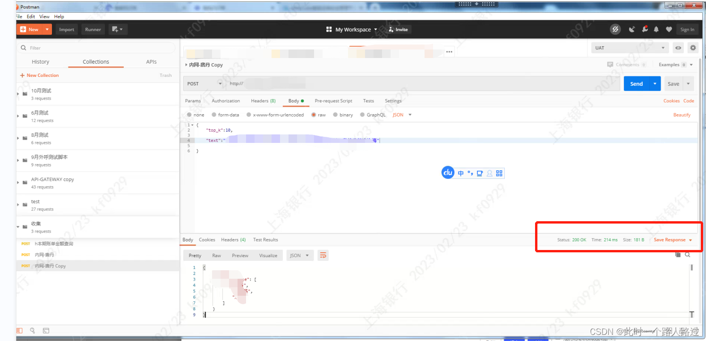Open the Test Results response tab
The height and width of the screenshot is (341, 706).
[265, 240]
